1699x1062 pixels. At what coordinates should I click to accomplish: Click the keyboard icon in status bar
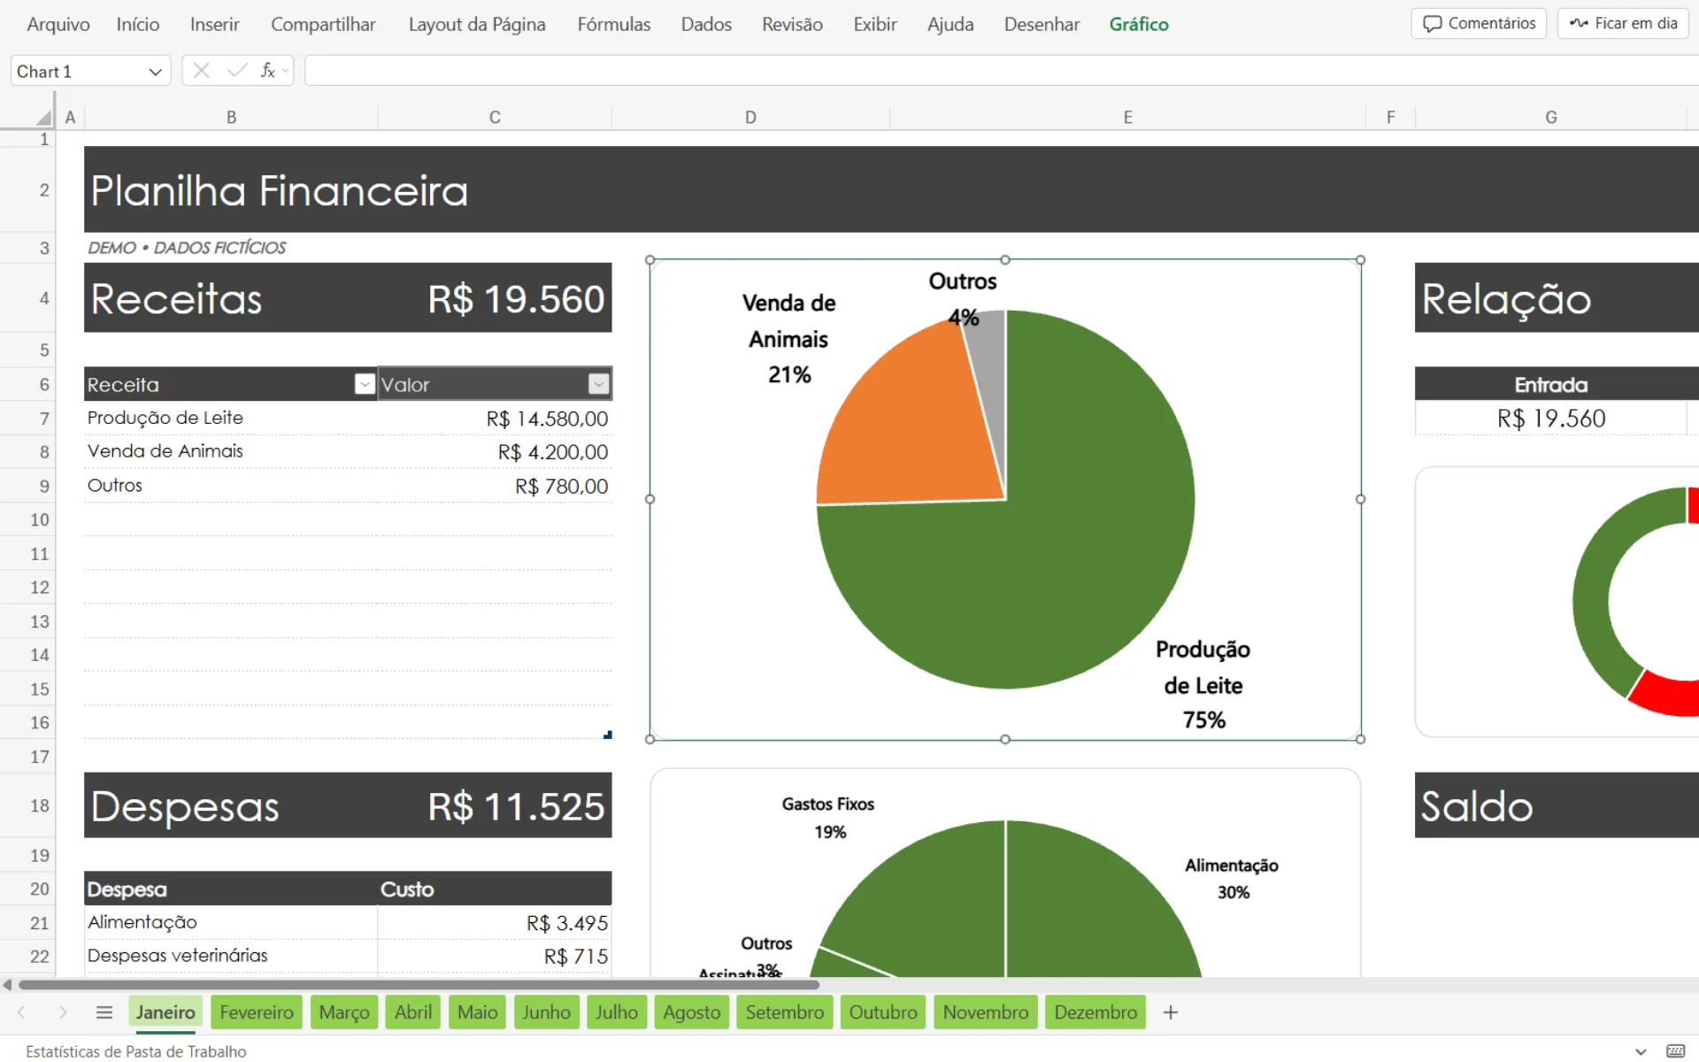(x=1675, y=1051)
